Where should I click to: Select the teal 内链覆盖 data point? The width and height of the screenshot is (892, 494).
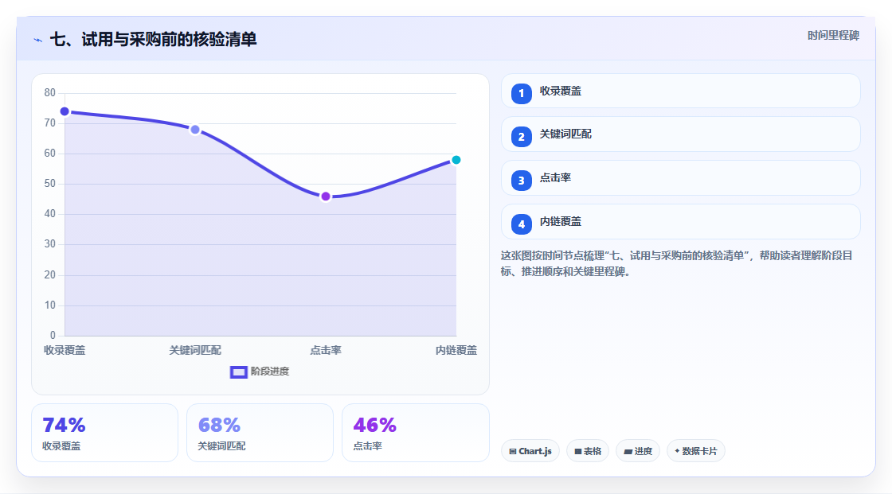click(456, 160)
